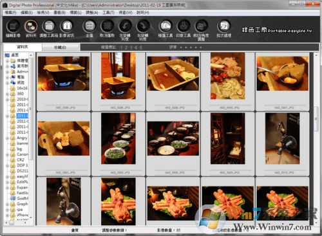Expand the Admin user folder node
The height and width of the screenshot is (236, 322).
tap(8, 71)
